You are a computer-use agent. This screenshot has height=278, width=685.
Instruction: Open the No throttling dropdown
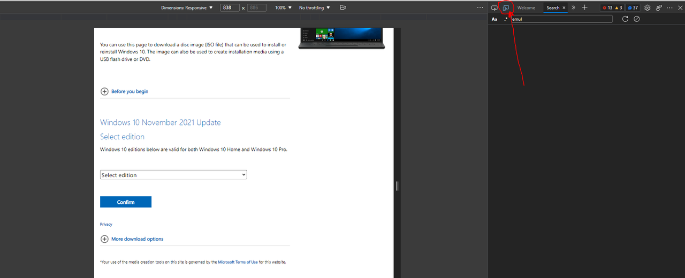[x=315, y=7]
